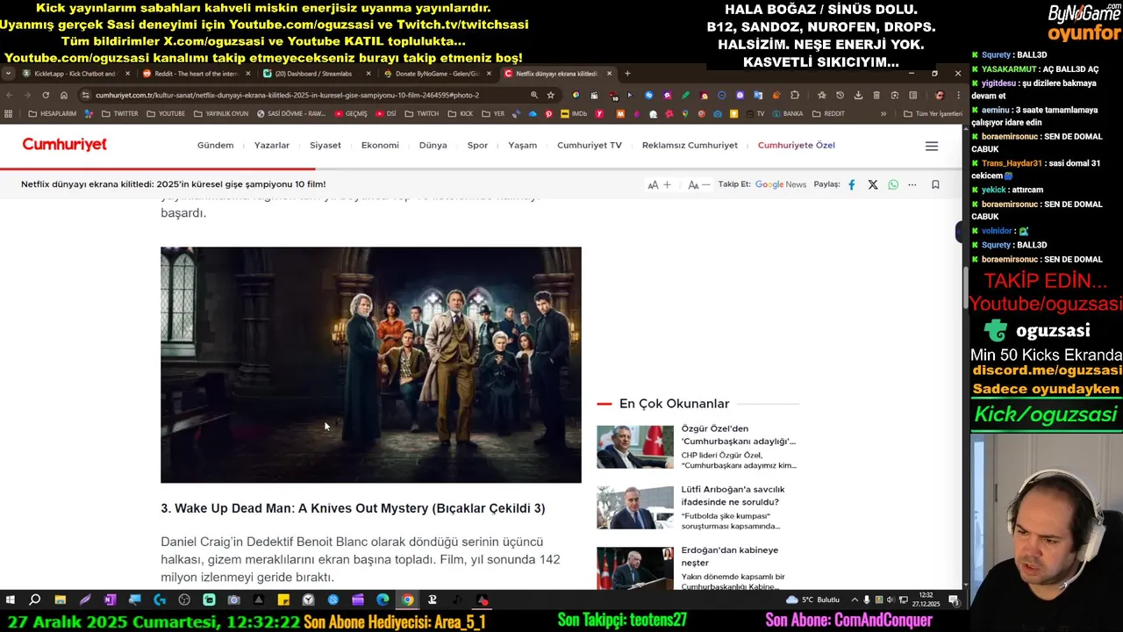
Task: Open the Dünya category
Action: (x=433, y=146)
